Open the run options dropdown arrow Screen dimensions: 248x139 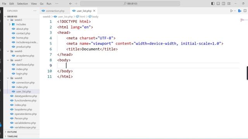[235, 11]
